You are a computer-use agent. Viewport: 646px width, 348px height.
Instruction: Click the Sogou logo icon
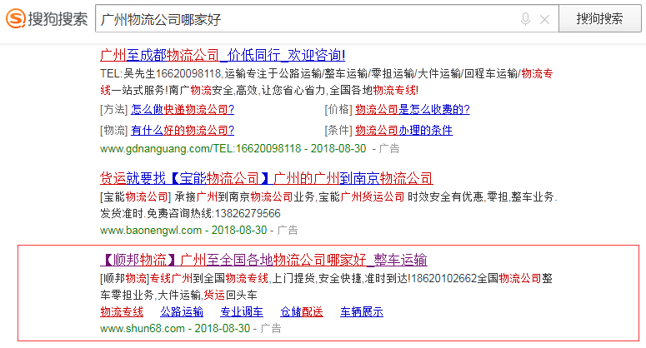coord(16,18)
